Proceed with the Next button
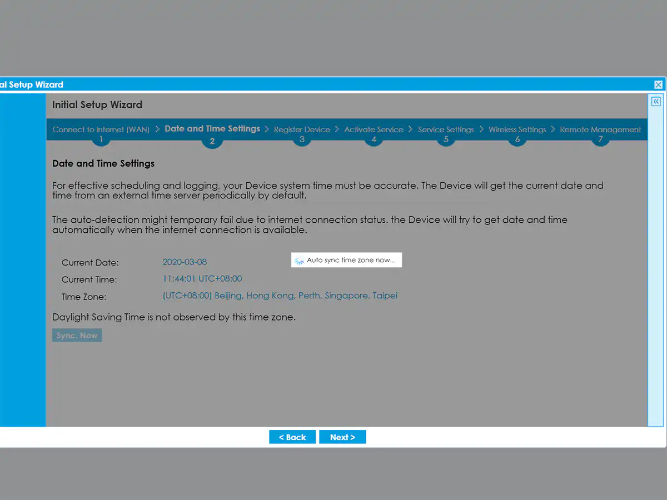This screenshot has height=500, width=667. click(342, 437)
